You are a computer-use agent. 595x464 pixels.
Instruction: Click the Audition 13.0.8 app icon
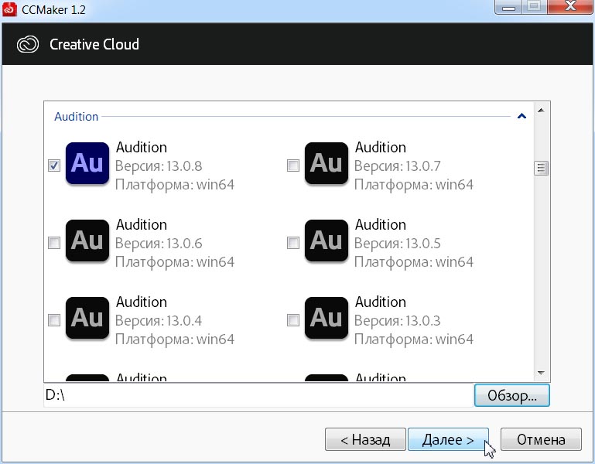(87, 163)
